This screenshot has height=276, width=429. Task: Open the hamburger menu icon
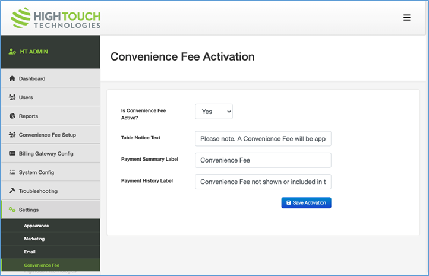point(407,18)
